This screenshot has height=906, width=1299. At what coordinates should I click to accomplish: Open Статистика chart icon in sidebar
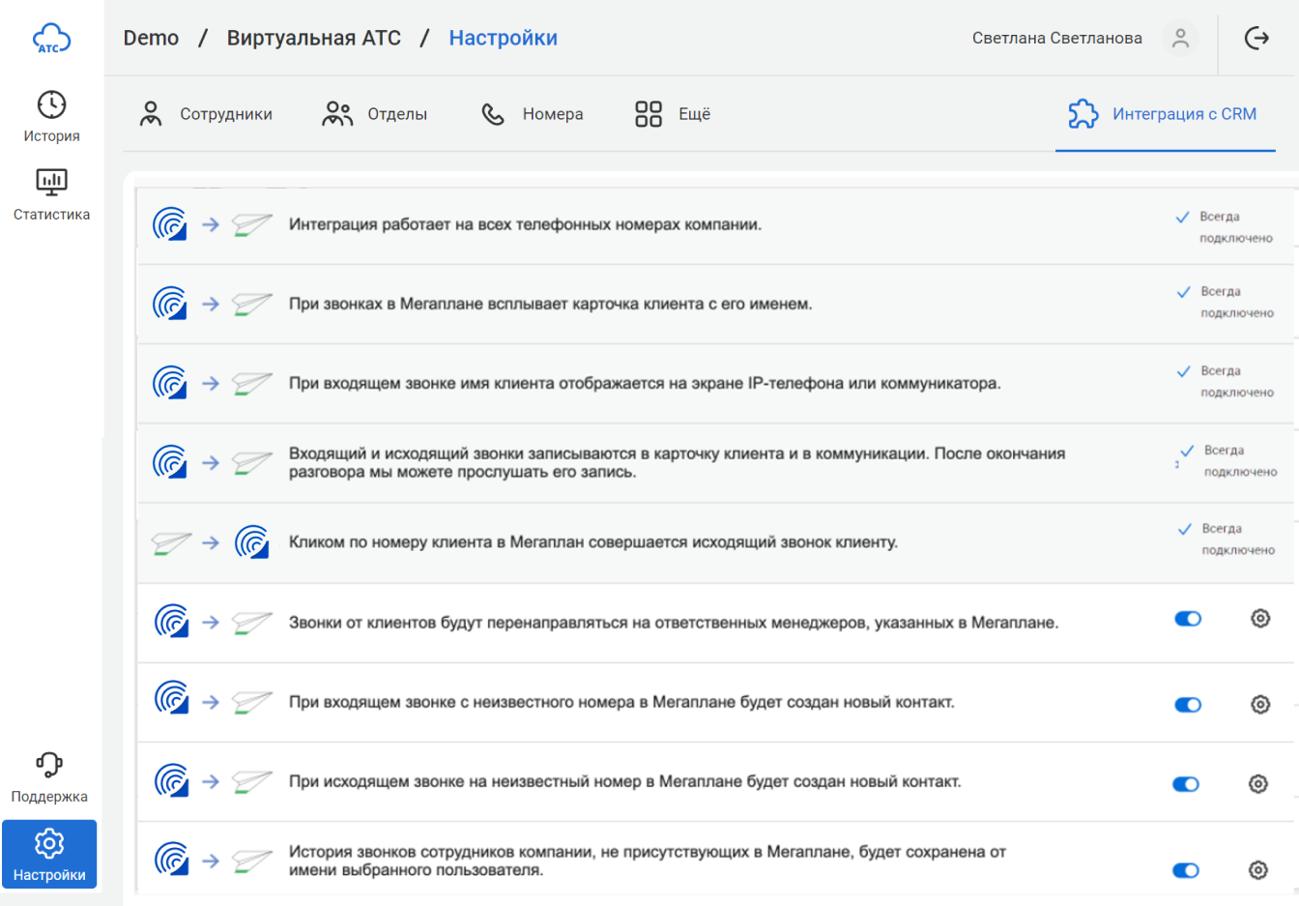click(x=51, y=182)
